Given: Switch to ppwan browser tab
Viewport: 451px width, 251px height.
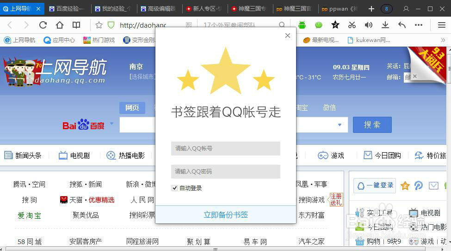Looking at the screenshot, I should pos(340,9).
